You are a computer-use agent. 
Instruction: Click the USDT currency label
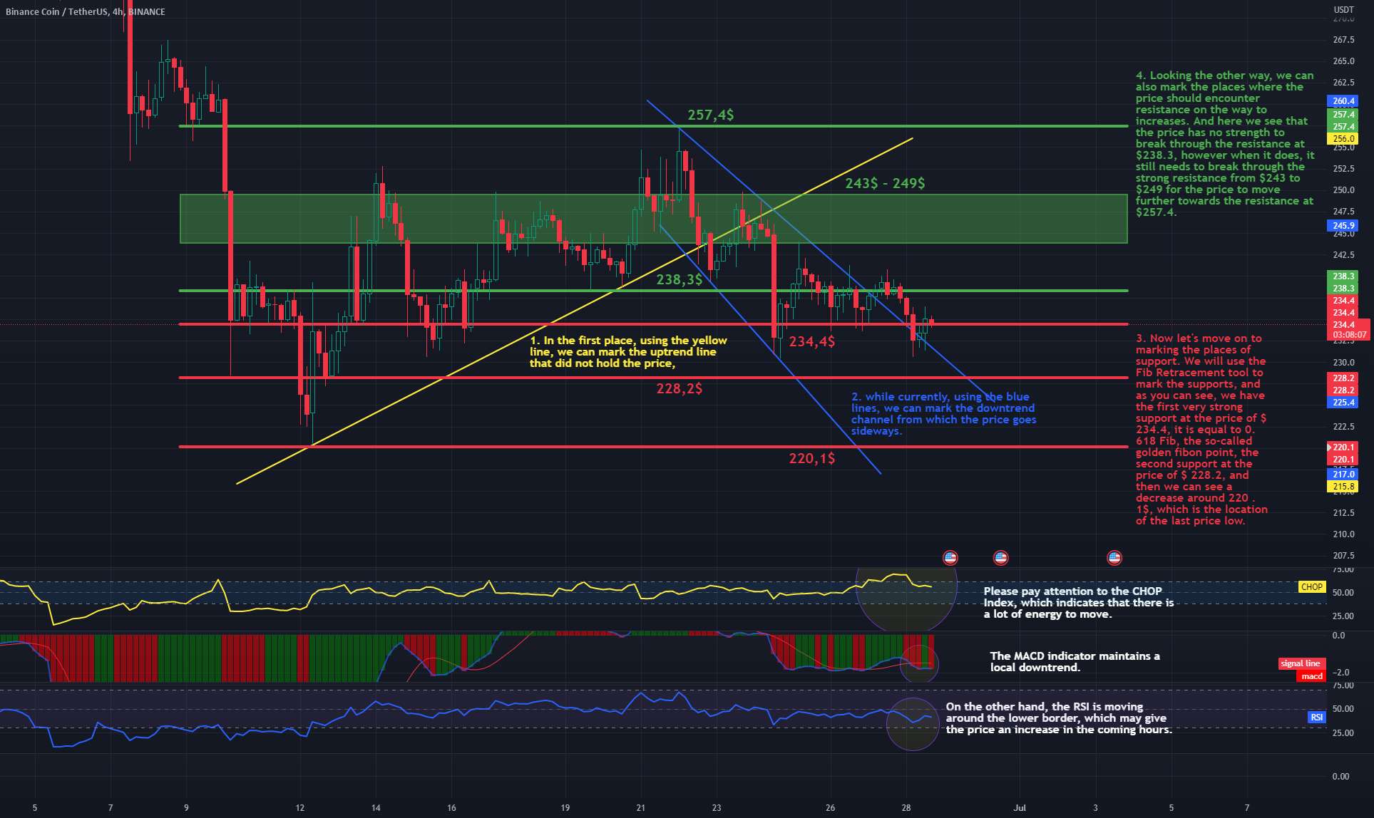[1343, 10]
